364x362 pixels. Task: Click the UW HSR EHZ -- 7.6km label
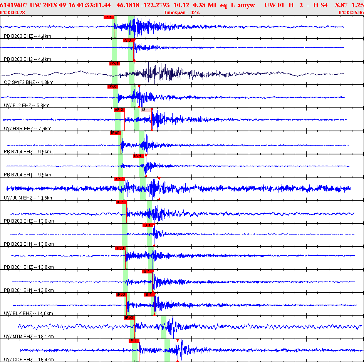tap(28, 128)
